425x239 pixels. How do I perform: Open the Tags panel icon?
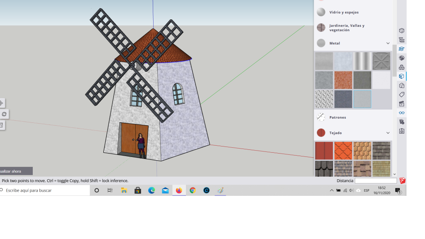tap(401, 95)
